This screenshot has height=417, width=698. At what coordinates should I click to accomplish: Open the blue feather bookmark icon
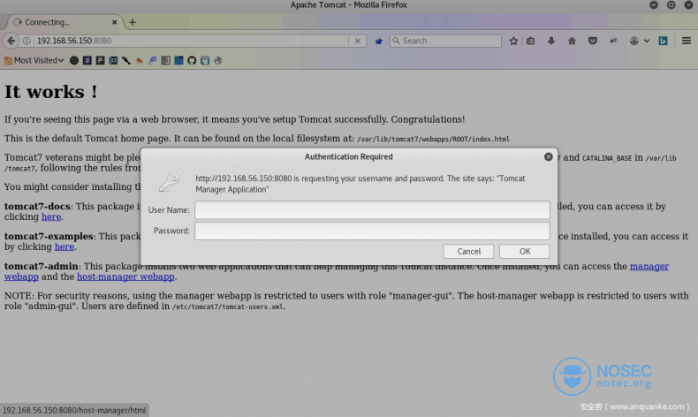pyautogui.click(x=153, y=61)
